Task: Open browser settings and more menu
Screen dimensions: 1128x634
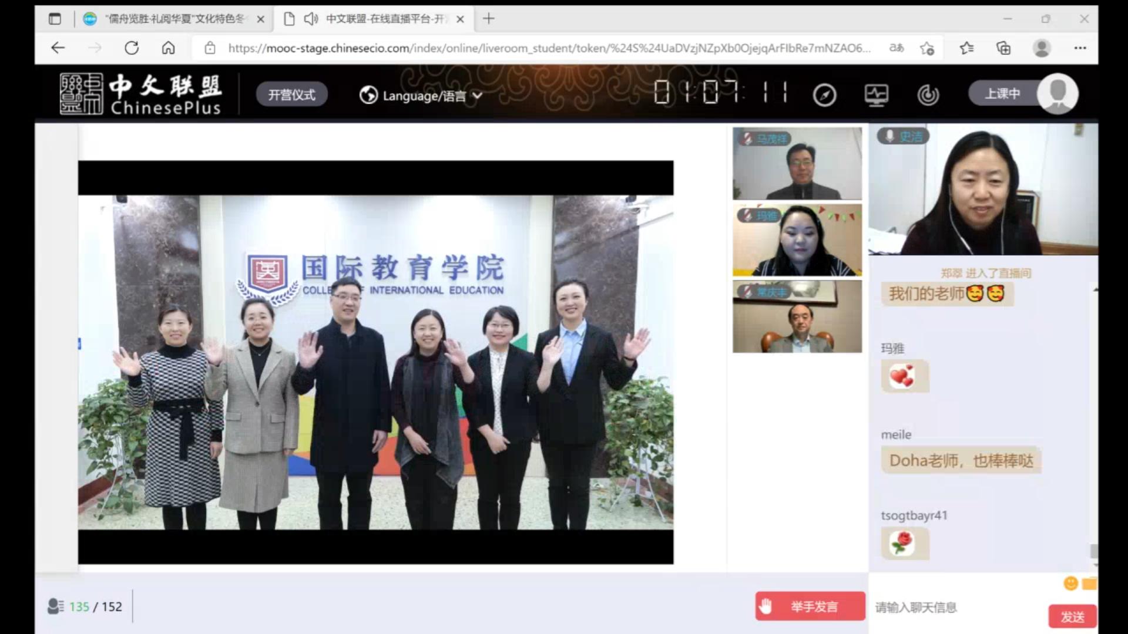Action: tap(1080, 48)
